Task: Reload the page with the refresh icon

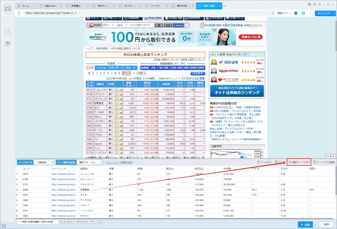Action: pos(19,13)
